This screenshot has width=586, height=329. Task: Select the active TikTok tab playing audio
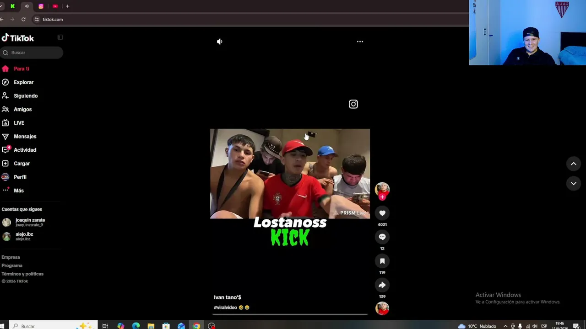tap(27, 6)
